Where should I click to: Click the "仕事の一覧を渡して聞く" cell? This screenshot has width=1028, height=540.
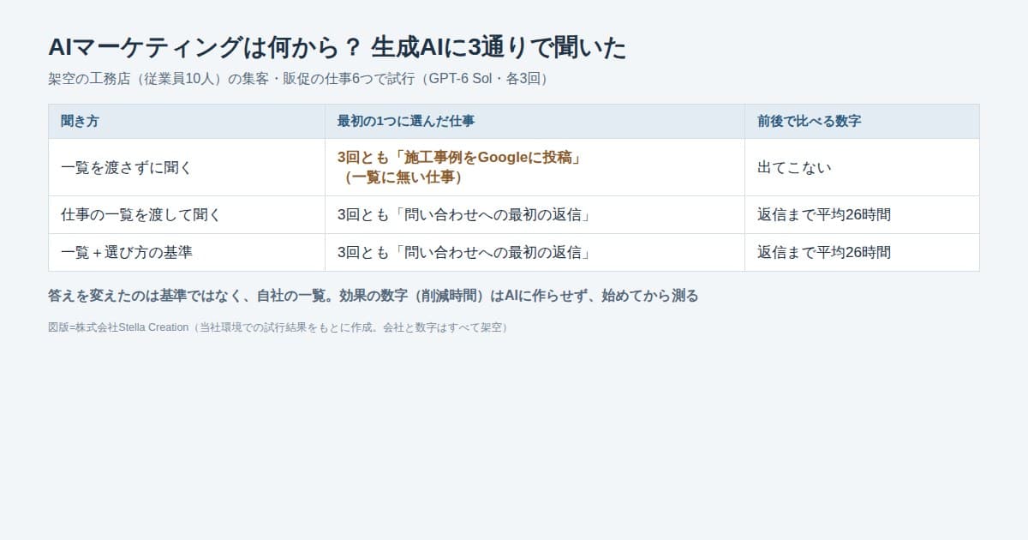187,215
